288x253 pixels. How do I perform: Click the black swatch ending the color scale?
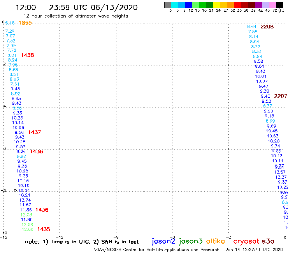click(x=279, y=5)
